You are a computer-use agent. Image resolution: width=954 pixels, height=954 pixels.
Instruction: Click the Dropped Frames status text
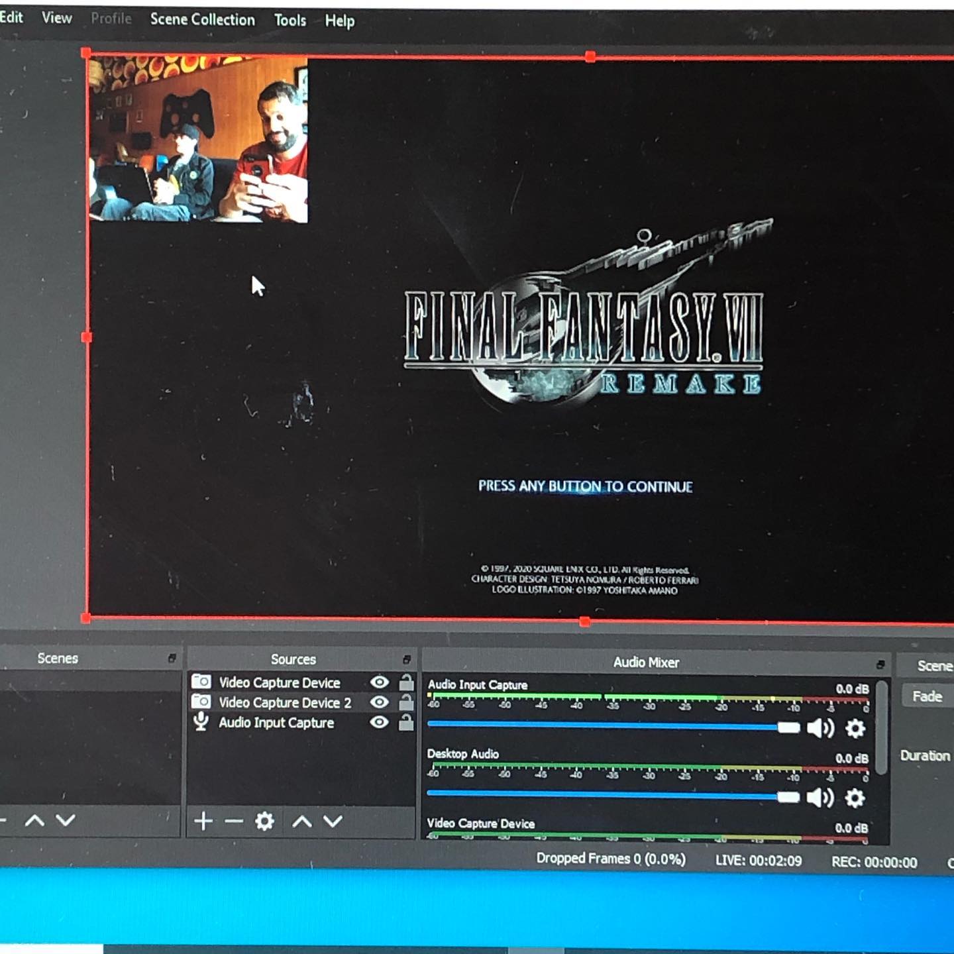[611, 859]
